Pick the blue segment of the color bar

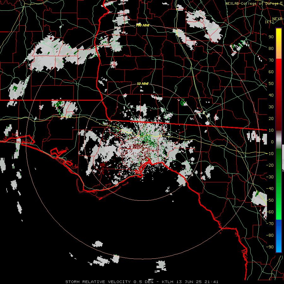click(279, 235)
